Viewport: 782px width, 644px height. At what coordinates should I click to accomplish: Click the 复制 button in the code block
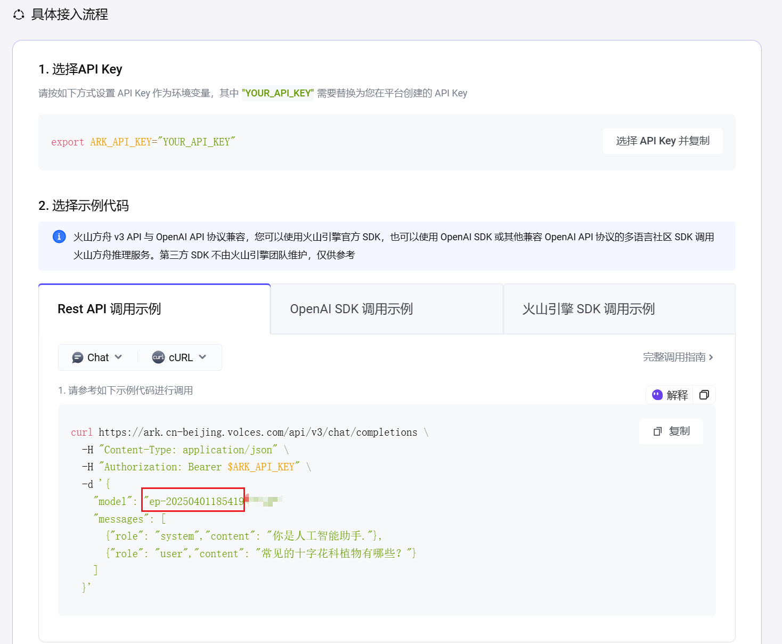pos(671,431)
